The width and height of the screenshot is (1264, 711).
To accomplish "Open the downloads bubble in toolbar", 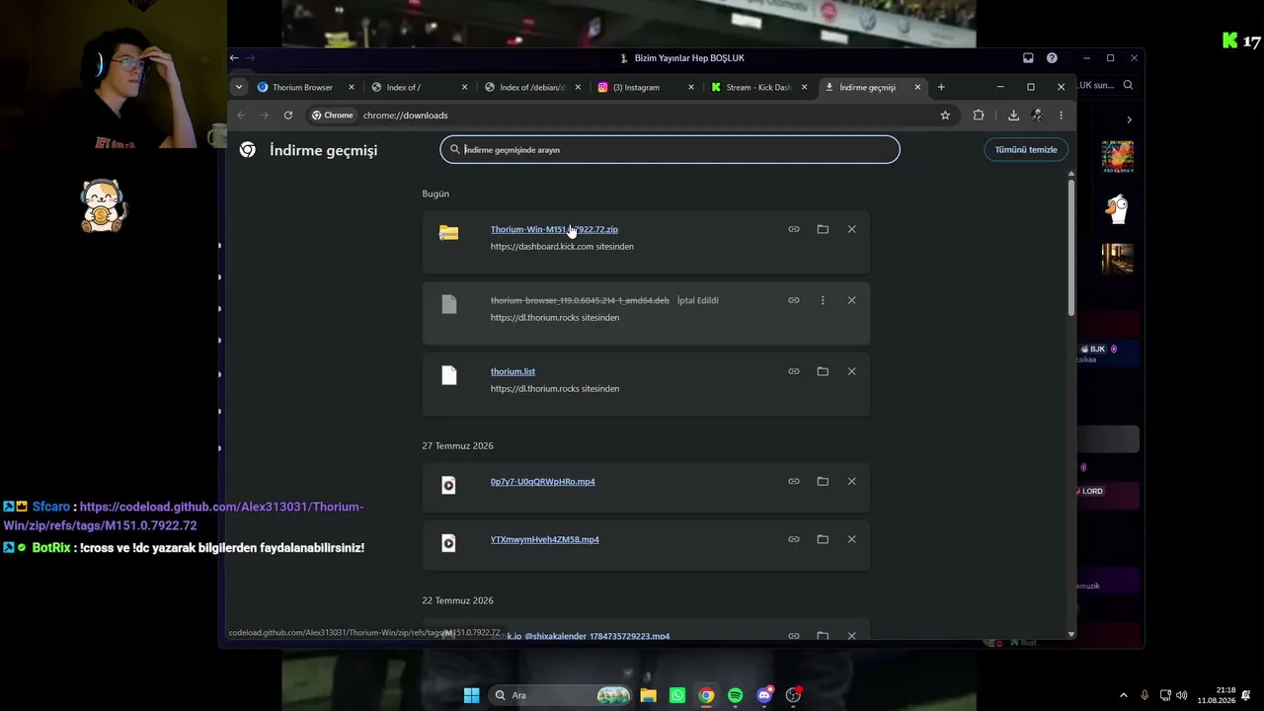I will (1013, 116).
